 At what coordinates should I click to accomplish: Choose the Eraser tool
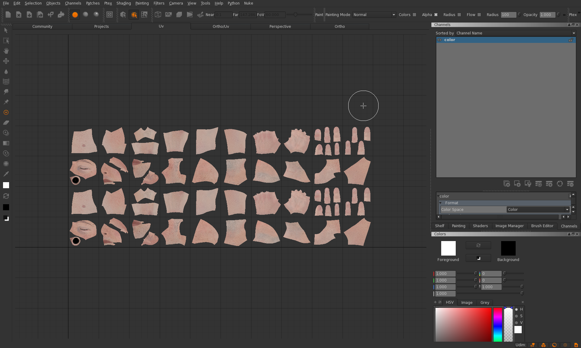point(6,123)
